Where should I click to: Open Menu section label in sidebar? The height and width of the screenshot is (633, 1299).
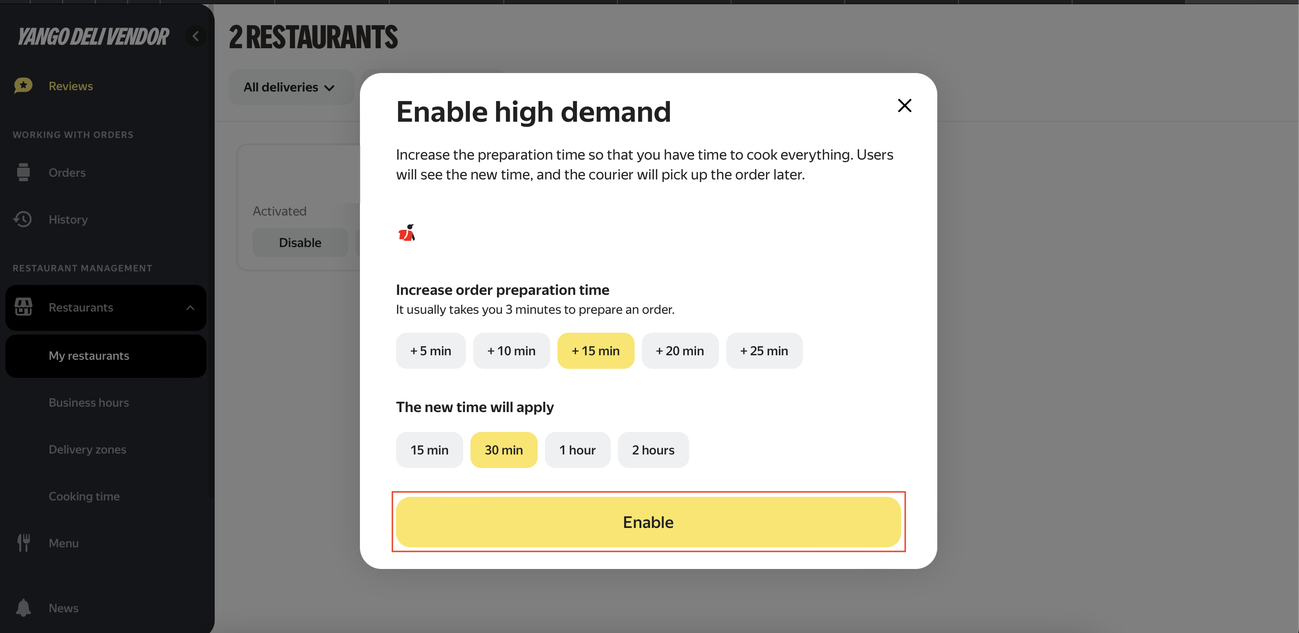point(64,543)
